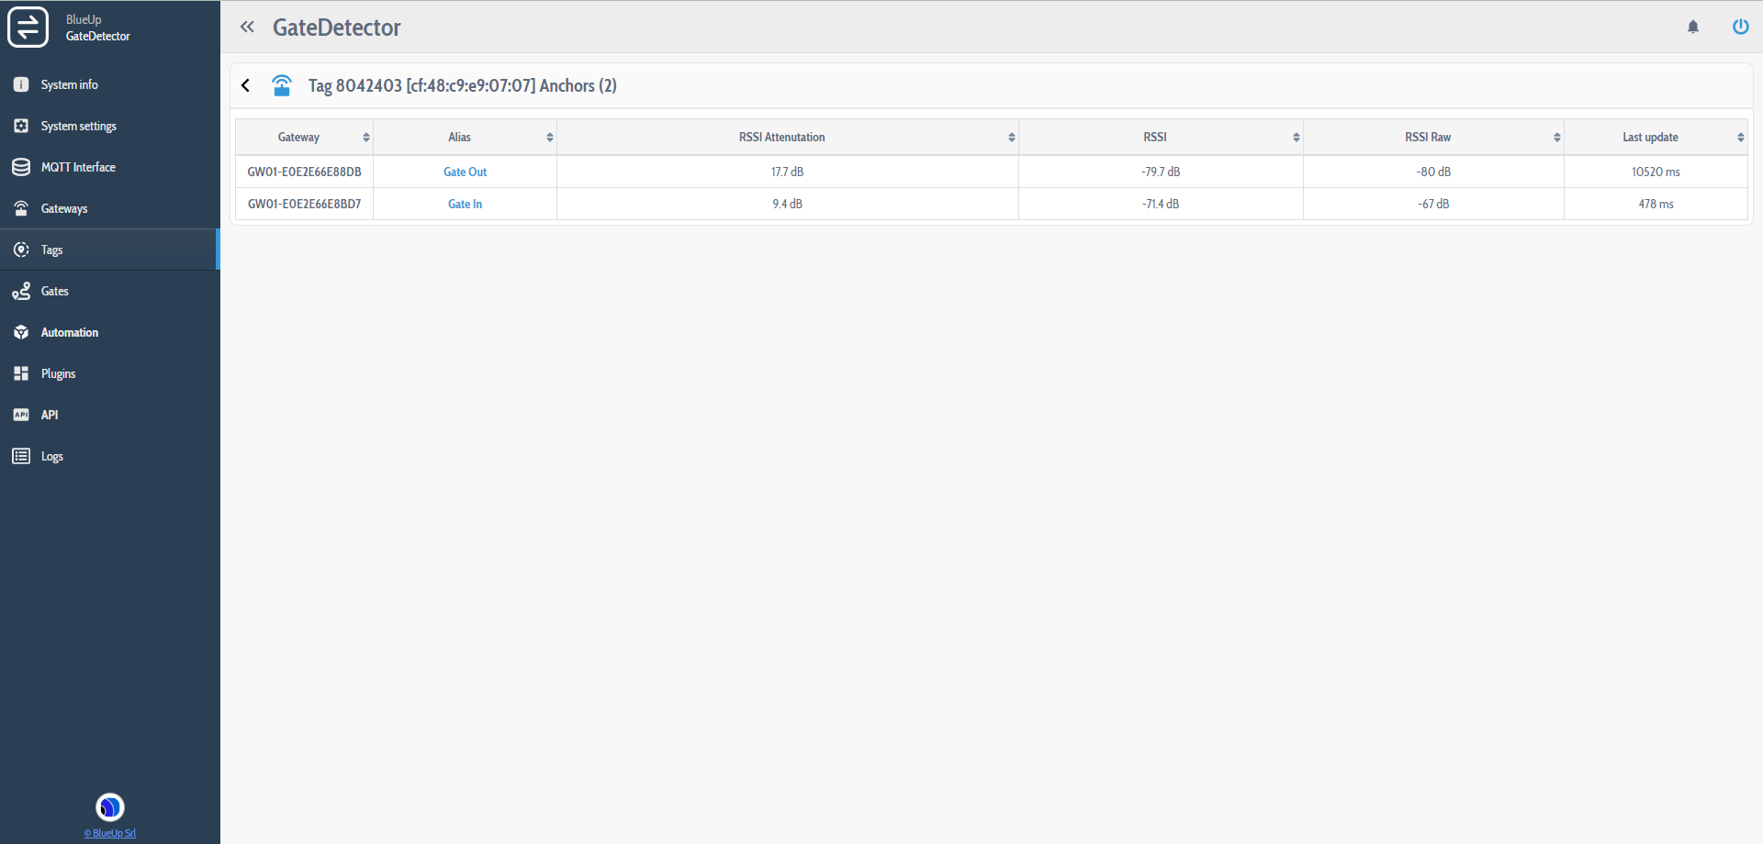
Task: Go back using the left arrow
Action: (246, 85)
